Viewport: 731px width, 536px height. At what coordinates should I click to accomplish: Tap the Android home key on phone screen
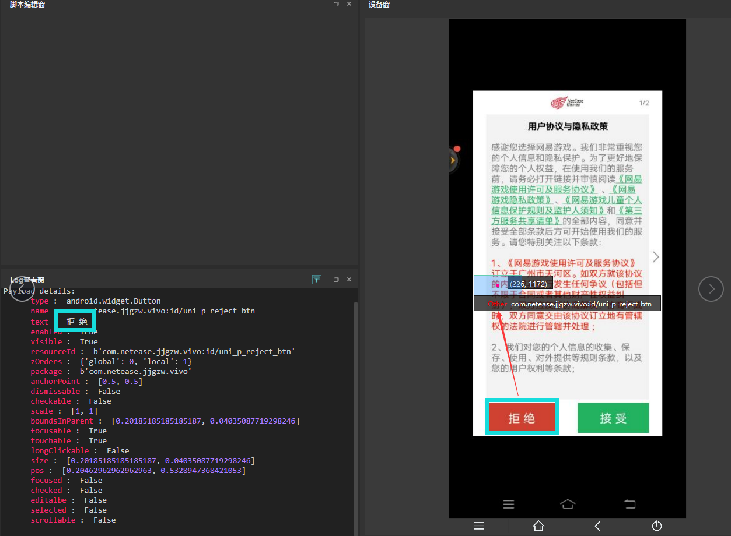pos(567,504)
